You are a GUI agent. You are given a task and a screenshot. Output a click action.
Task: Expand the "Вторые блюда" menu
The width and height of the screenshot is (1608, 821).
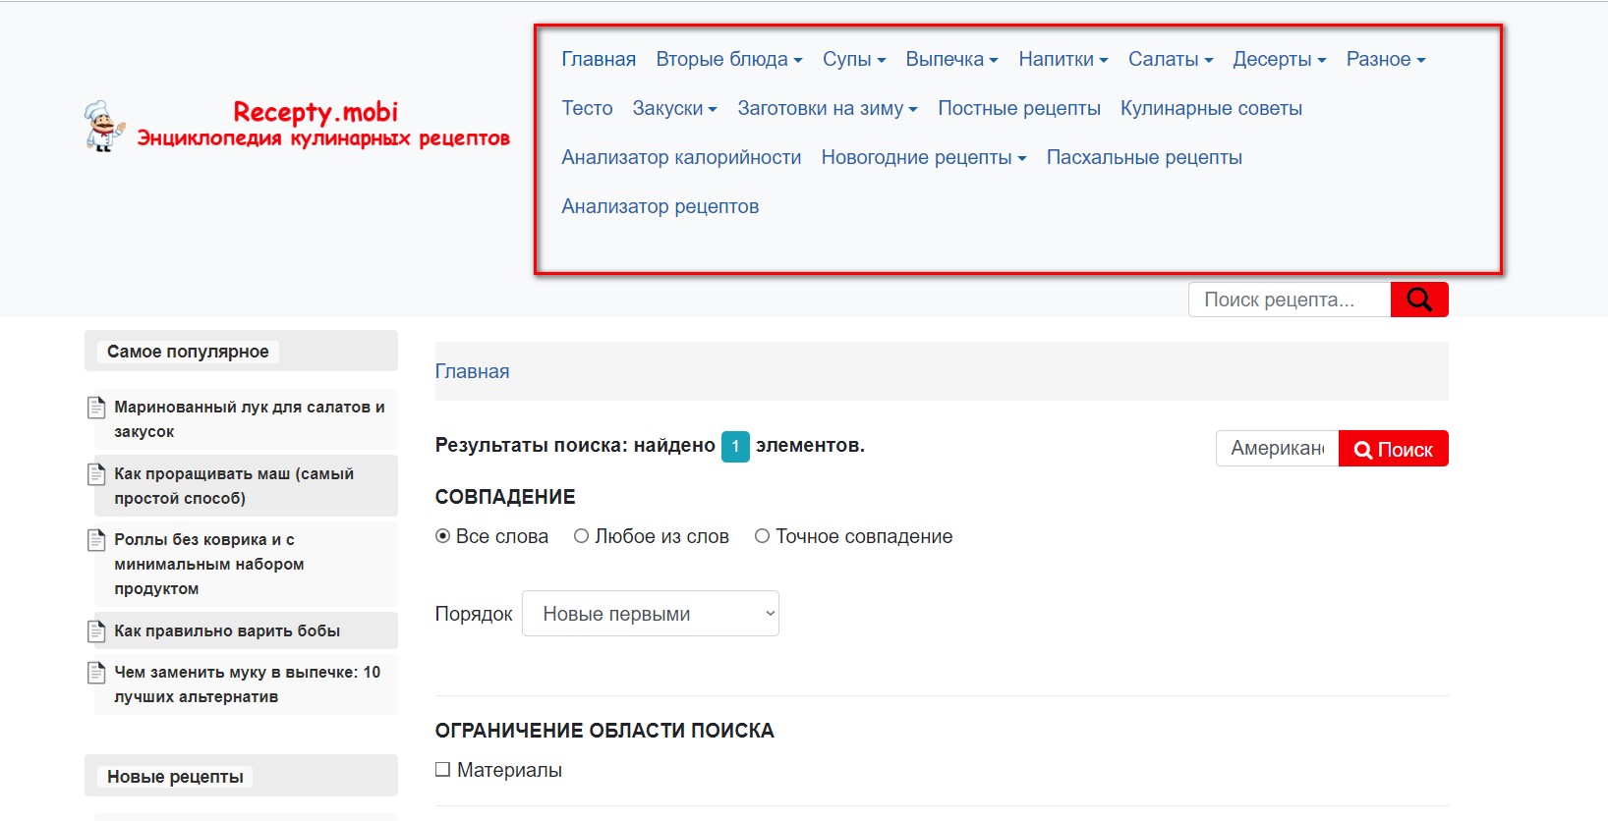point(728,60)
